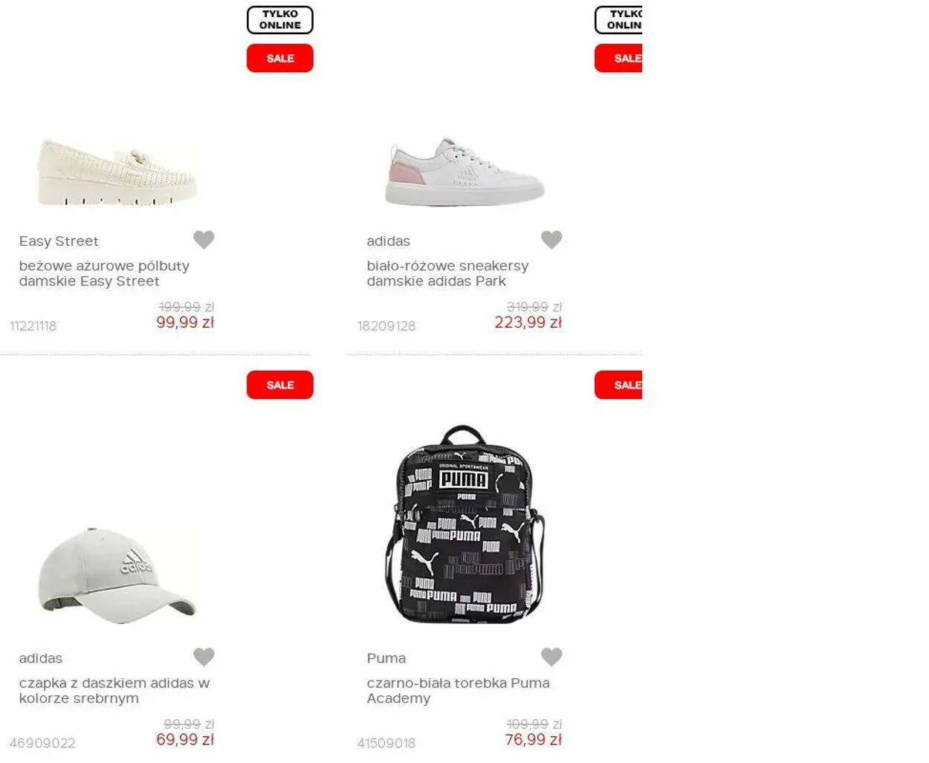This screenshot has width=929, height=763.
Task: Click TYLKO ONLINE badge above beige shoe
Action: (x=280, y=19)
